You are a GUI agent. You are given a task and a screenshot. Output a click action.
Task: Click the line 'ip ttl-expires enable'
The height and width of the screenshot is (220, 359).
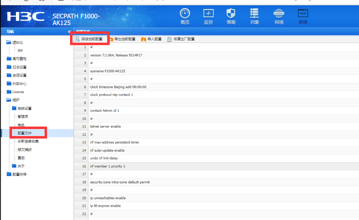click(105, 206)
